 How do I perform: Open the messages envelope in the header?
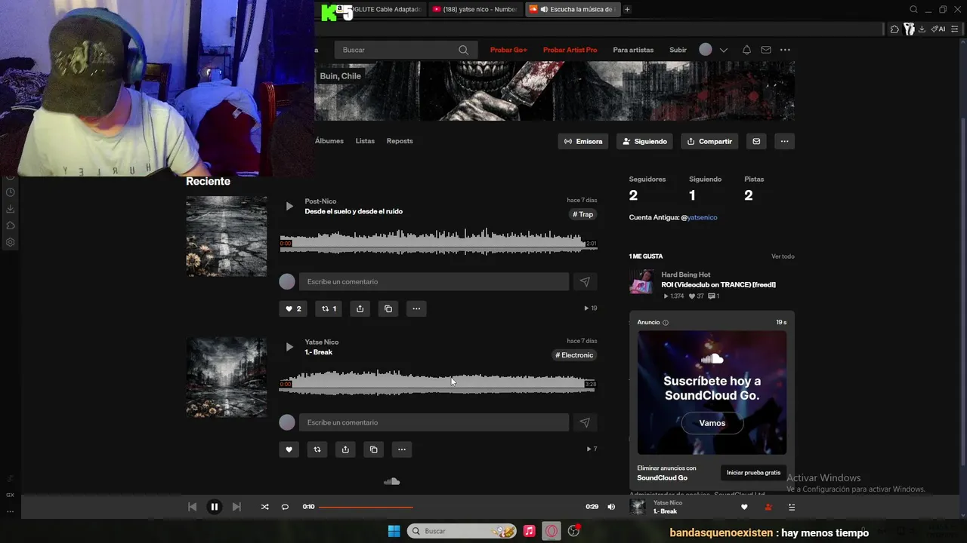pyautogui.click(x=766, y=50)
